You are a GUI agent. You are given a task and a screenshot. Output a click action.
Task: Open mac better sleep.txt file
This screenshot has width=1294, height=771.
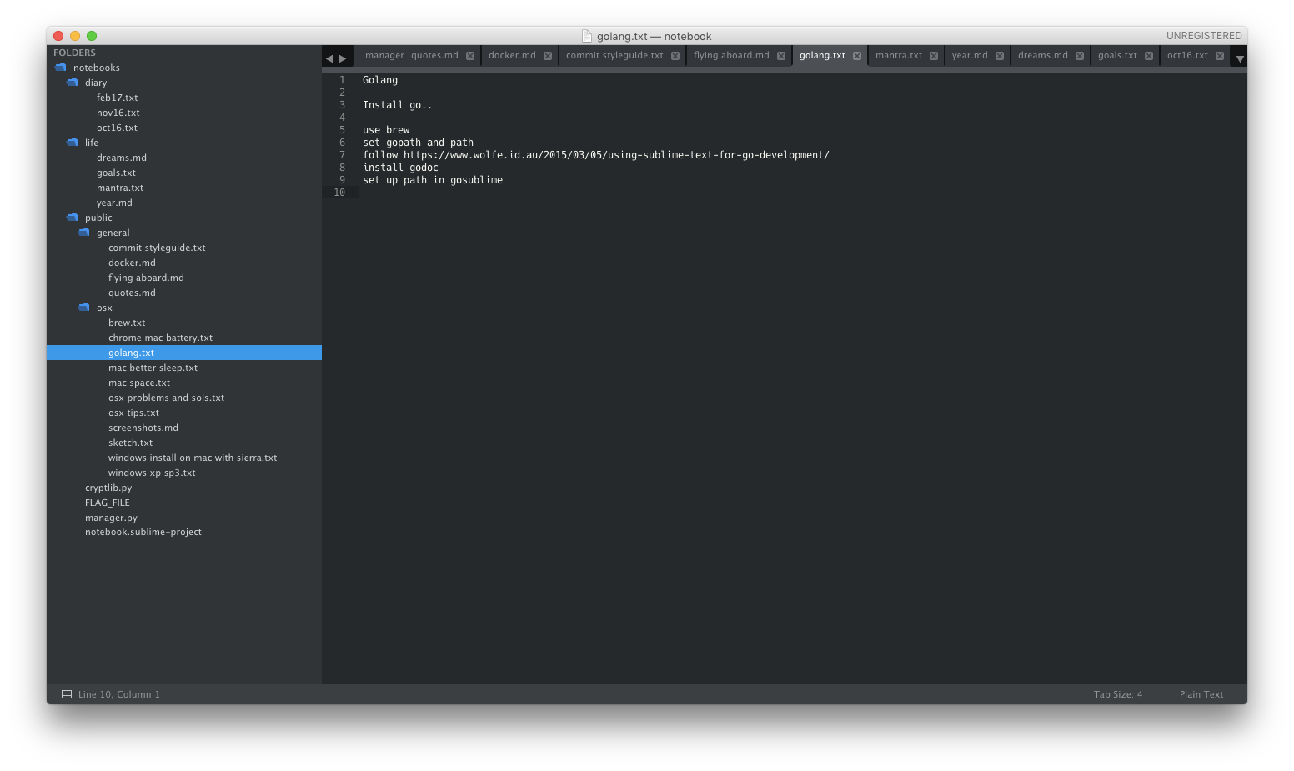point(153,368)
